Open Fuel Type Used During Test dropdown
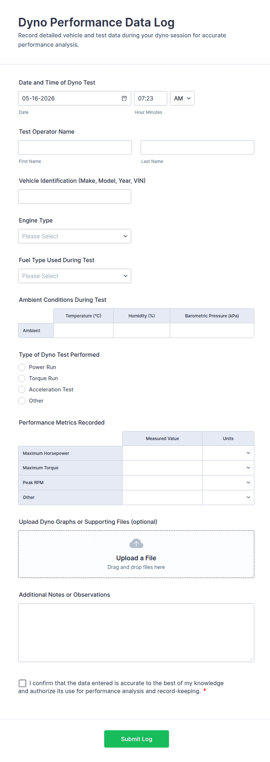Viewport: 270px width, 762px height. point(75,276)
